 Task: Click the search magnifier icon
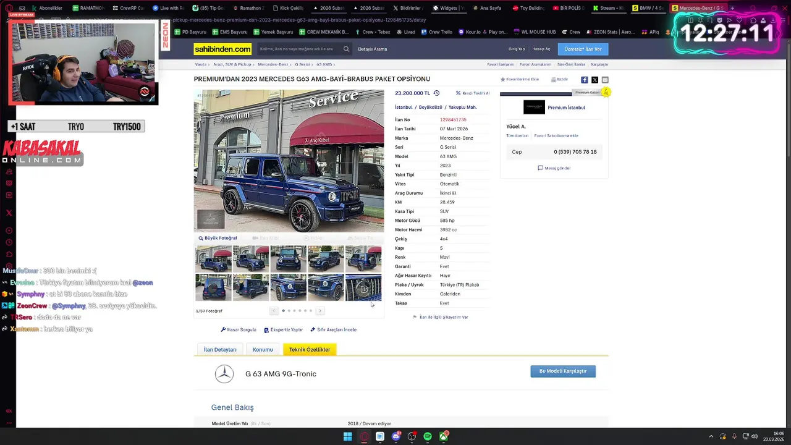pos(346,49)
